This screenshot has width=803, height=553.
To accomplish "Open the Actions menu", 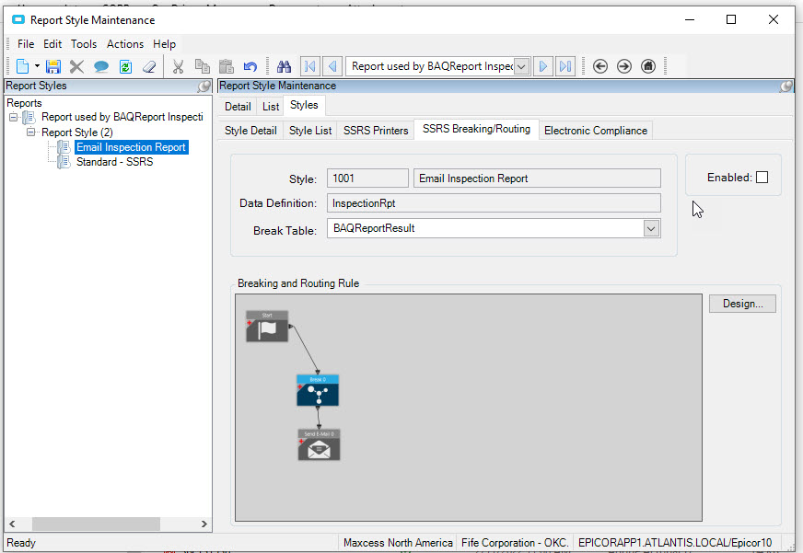I will tap(124, 44).
